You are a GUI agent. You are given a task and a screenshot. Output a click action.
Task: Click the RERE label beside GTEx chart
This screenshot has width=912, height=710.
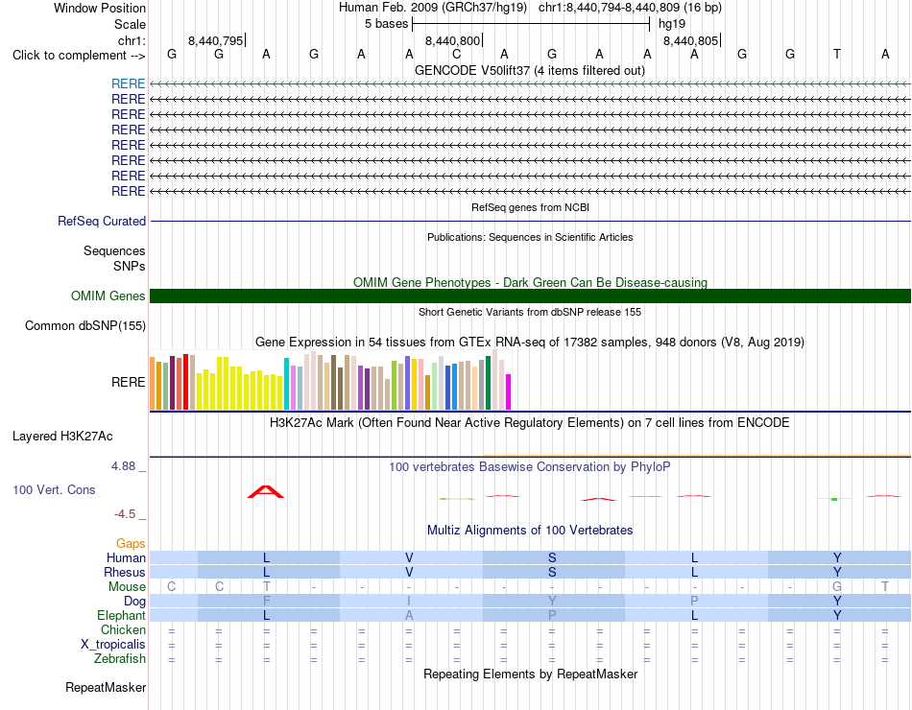(128, 382)
